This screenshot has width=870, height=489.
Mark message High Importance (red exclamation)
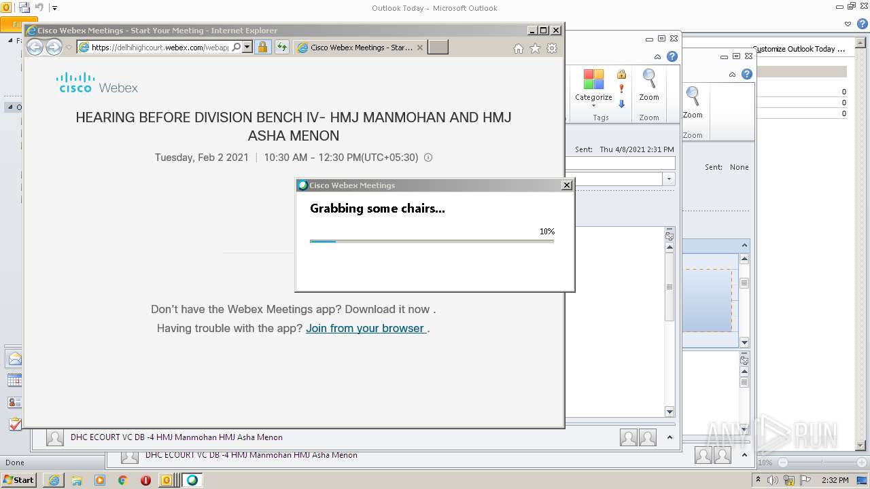[x=621, y=89]
